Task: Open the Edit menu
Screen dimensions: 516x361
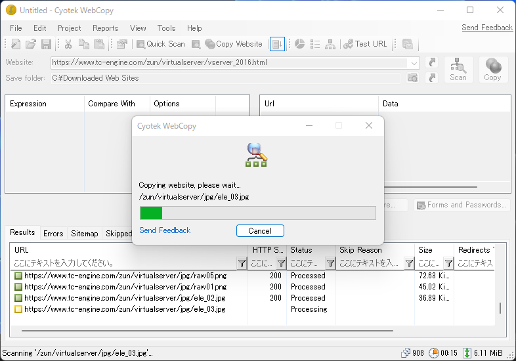Action: click(x=40, y=28)
